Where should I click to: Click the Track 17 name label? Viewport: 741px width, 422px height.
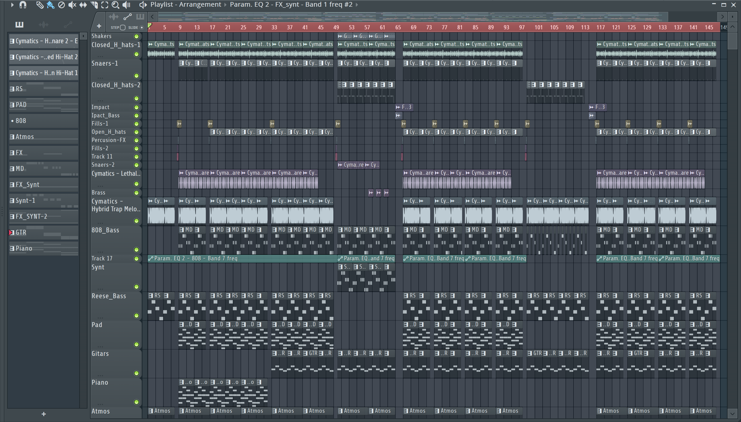[x=102, y=259]
